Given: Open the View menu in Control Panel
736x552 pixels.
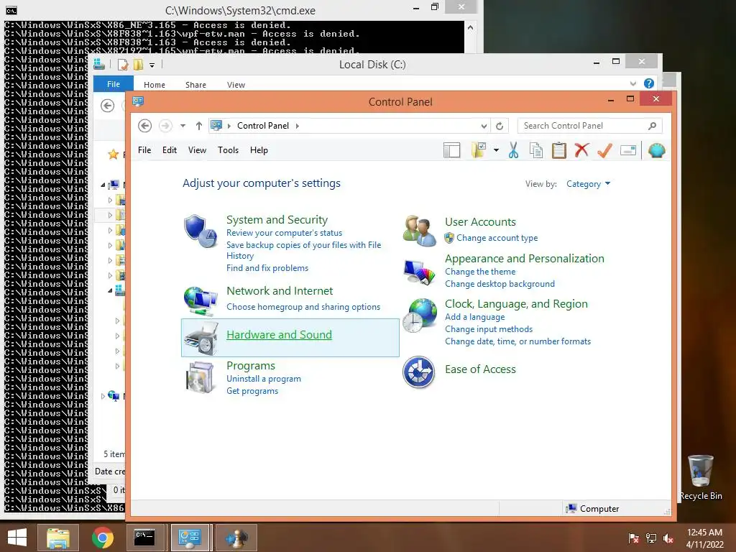Looking at the screenshot, I should point(197,150).
